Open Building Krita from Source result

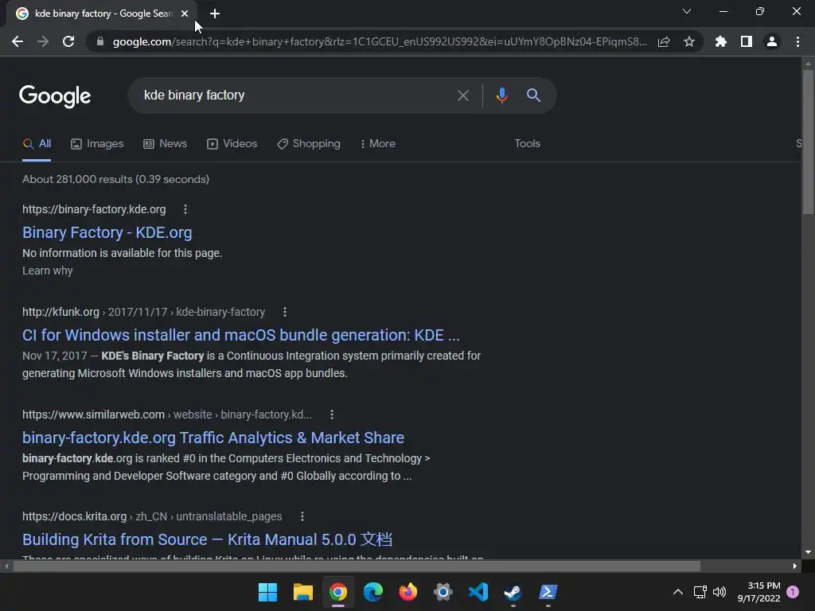(x=208, y=539)
